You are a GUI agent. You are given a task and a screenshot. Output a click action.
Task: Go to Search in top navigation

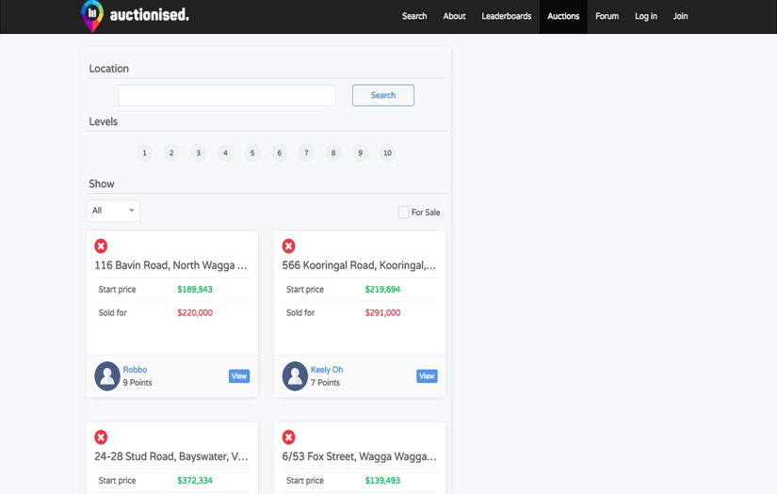pos(414,16)
